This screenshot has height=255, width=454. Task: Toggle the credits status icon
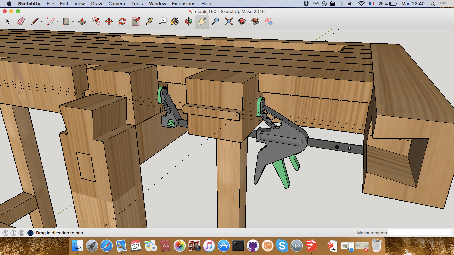tap(13, 233)
